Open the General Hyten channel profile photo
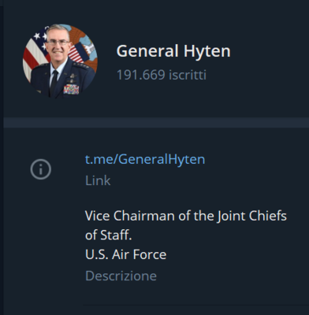Viewport: 309px width, 315px height. click(x=60, y=61)
